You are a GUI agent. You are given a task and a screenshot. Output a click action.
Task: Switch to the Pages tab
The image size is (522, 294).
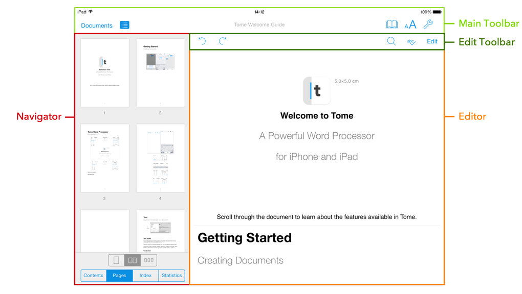tap(119, 276)
